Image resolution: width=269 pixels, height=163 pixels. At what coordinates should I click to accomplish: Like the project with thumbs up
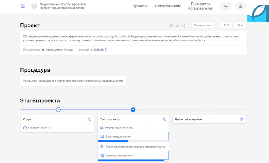point(226,25)
